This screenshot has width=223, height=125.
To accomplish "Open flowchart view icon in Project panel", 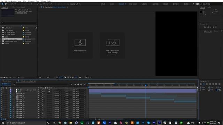I will [36, 28].
